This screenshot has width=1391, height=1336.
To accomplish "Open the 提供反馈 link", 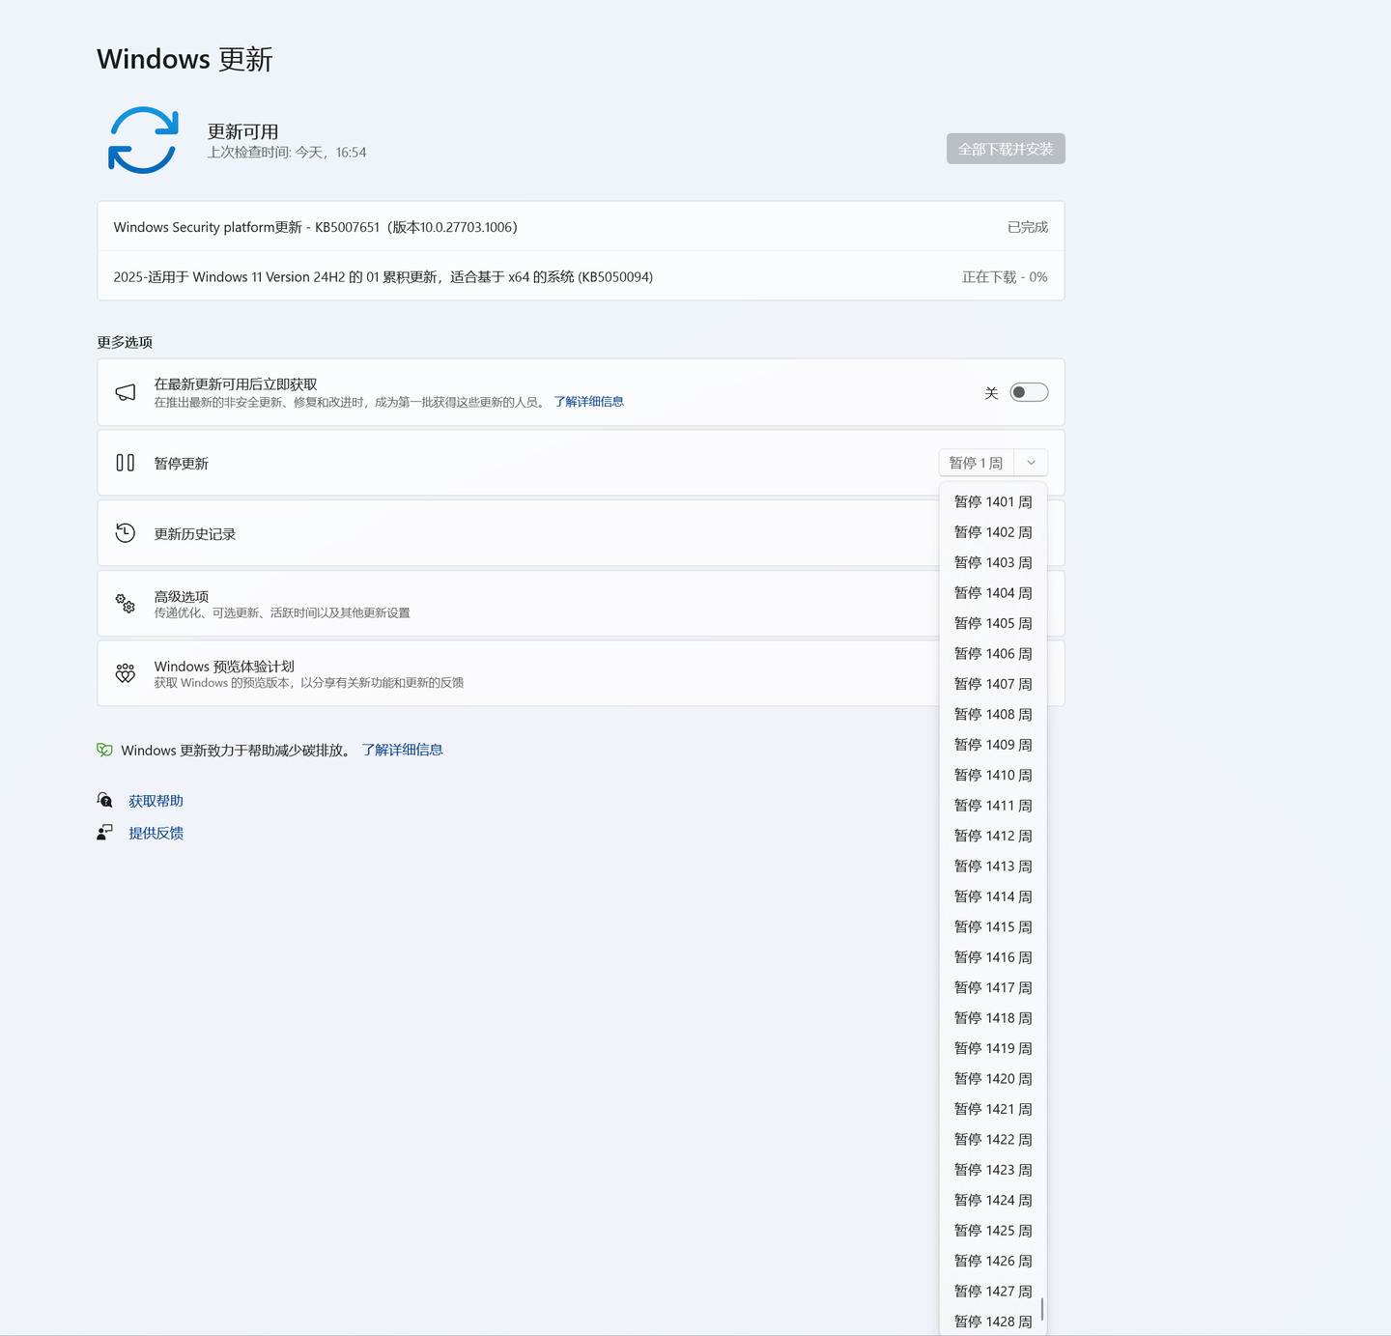I will click(x=156, y=833).
